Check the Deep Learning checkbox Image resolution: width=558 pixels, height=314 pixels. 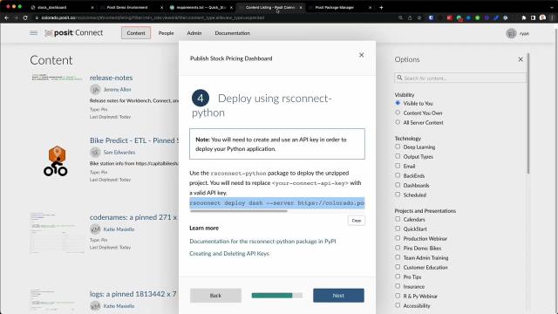(398, 147)
